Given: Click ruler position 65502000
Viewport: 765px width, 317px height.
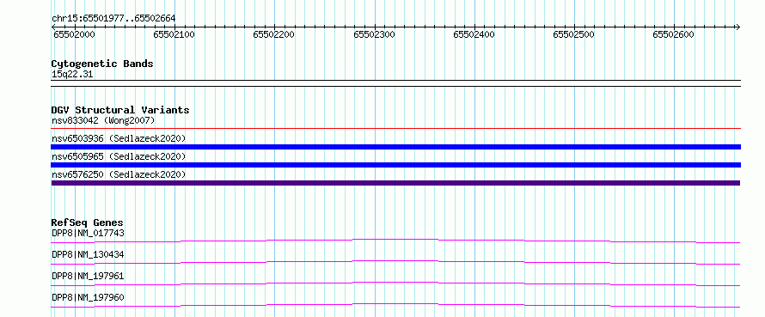Looking at the screenshot, I should coord(74,34).
